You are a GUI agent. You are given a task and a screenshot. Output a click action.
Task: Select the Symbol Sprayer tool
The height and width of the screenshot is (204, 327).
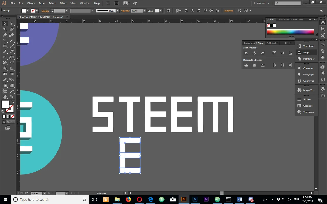point(5,86)
